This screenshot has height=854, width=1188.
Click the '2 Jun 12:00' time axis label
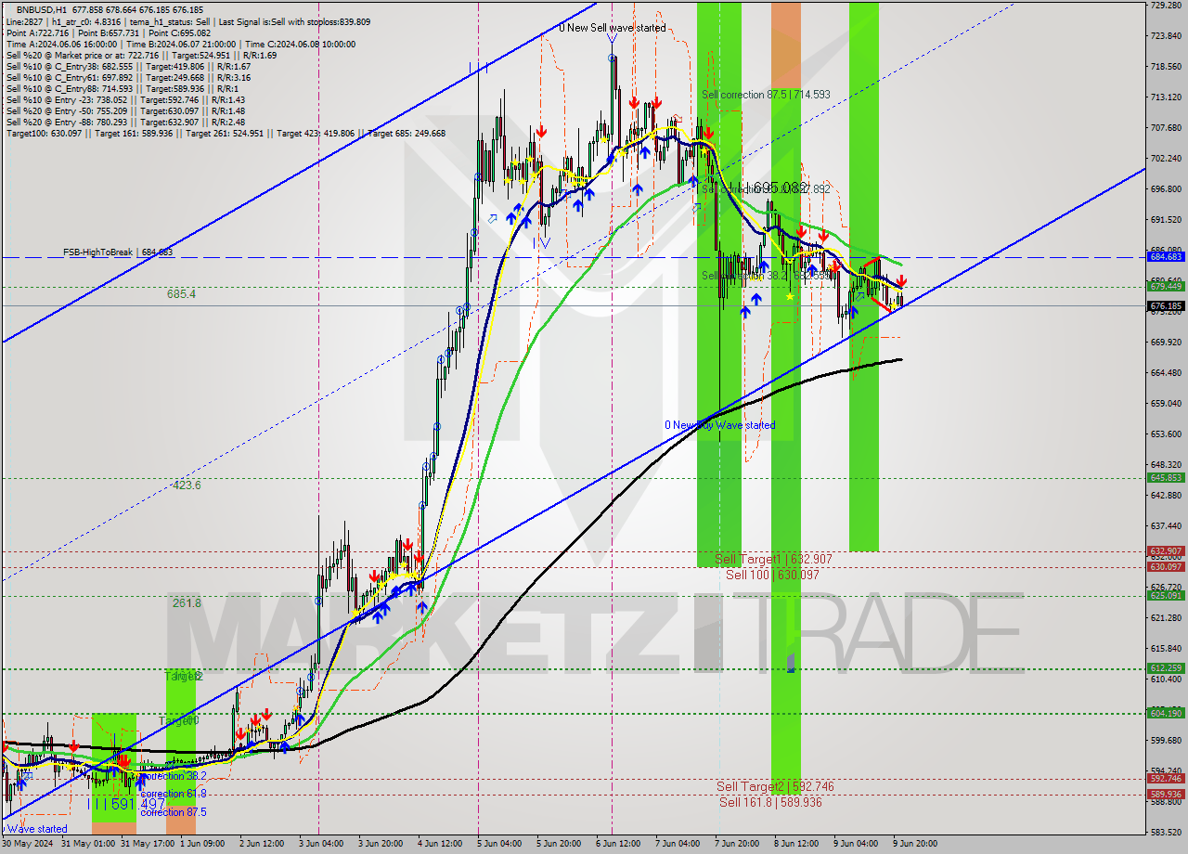[x=262, y=844]
